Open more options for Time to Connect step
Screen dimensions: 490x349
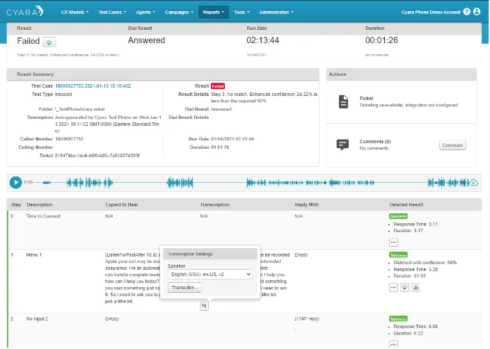point(393,242)
